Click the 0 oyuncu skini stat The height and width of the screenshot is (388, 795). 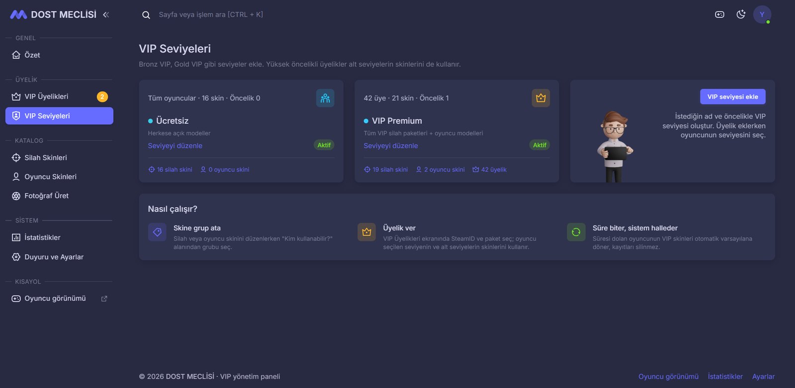pos(225,169)
